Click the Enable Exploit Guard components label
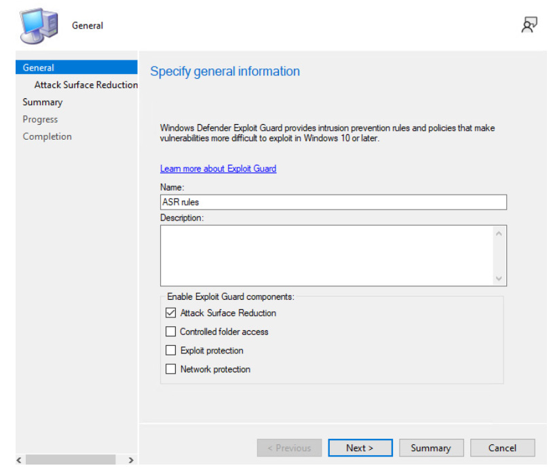The image size is (551, 470). [231, 296]
